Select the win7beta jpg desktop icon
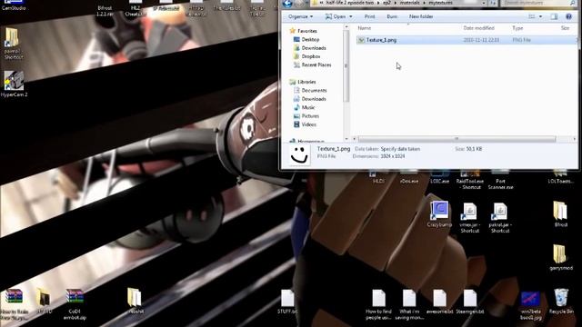The image size is (582, 327). coord(530,305)
